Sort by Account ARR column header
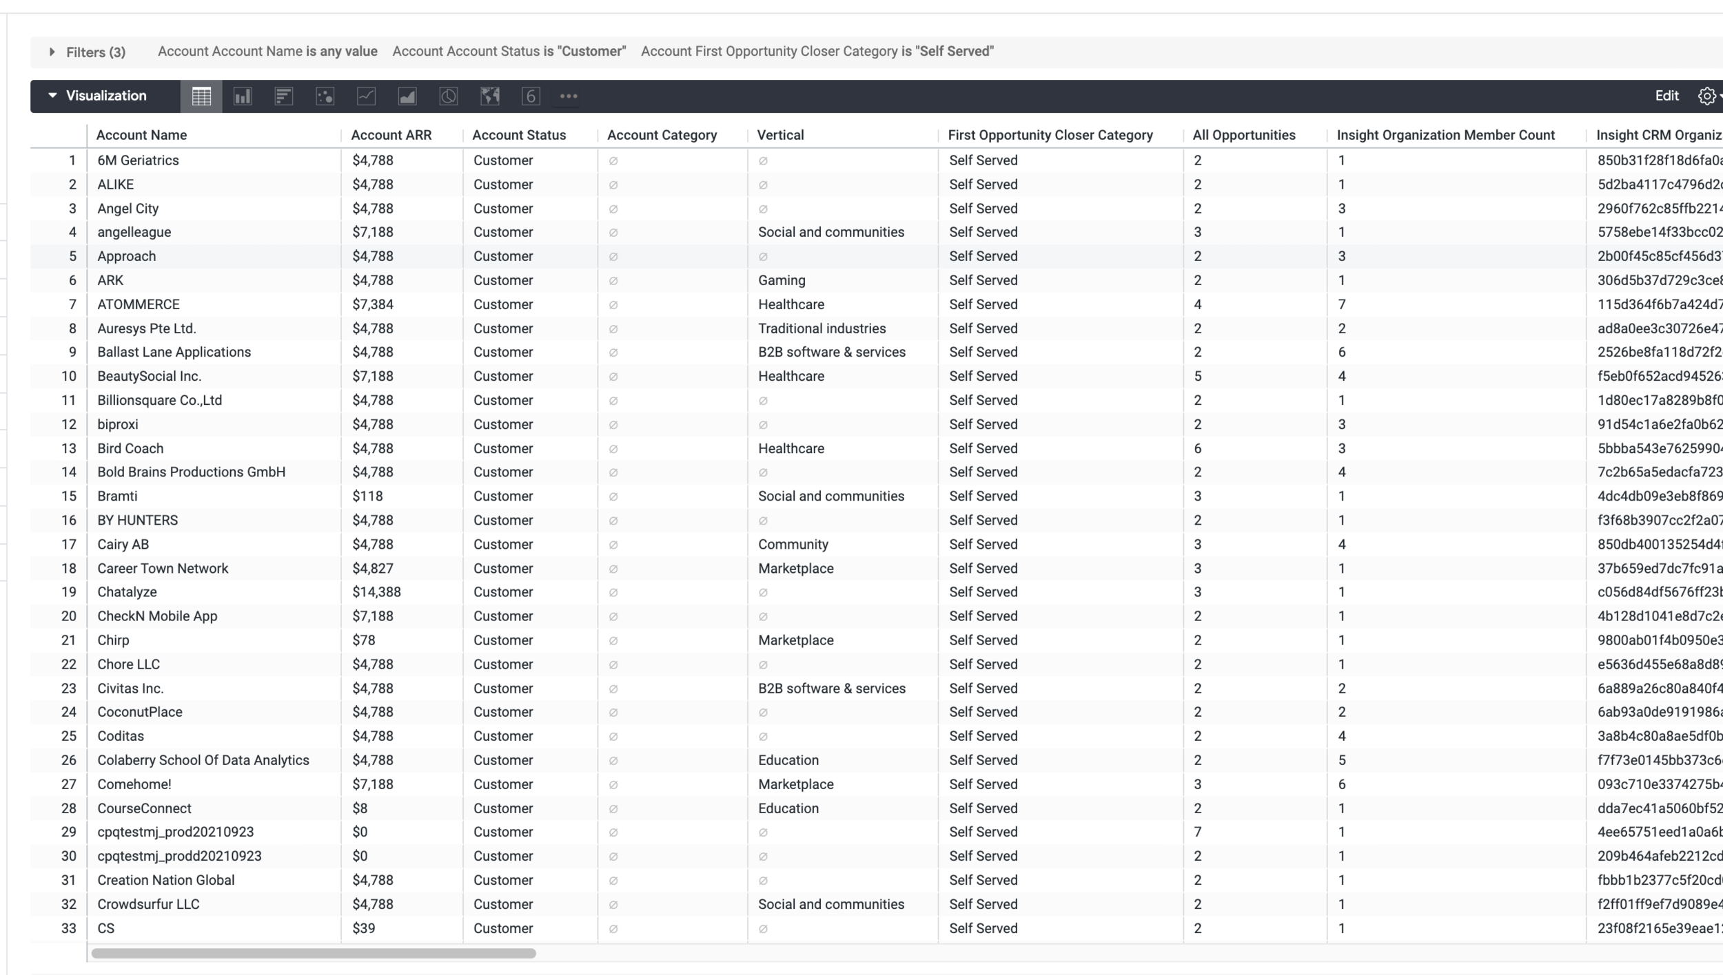This screenshot has height=975, width=1723. (x=391, y=135)
